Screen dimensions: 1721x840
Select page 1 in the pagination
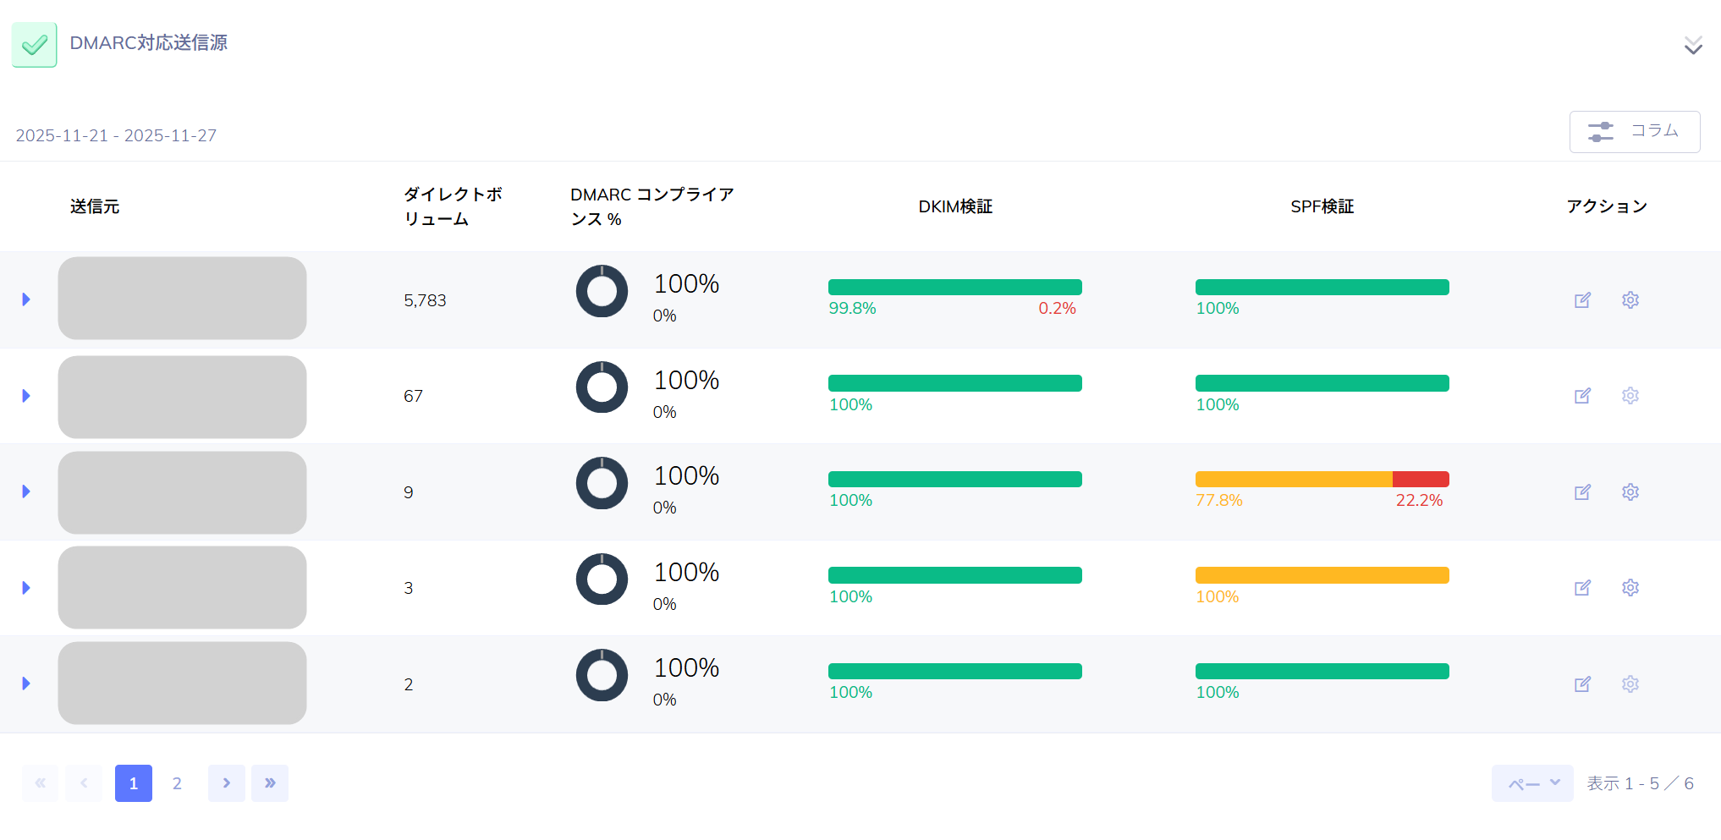click(x=134, y=783)
